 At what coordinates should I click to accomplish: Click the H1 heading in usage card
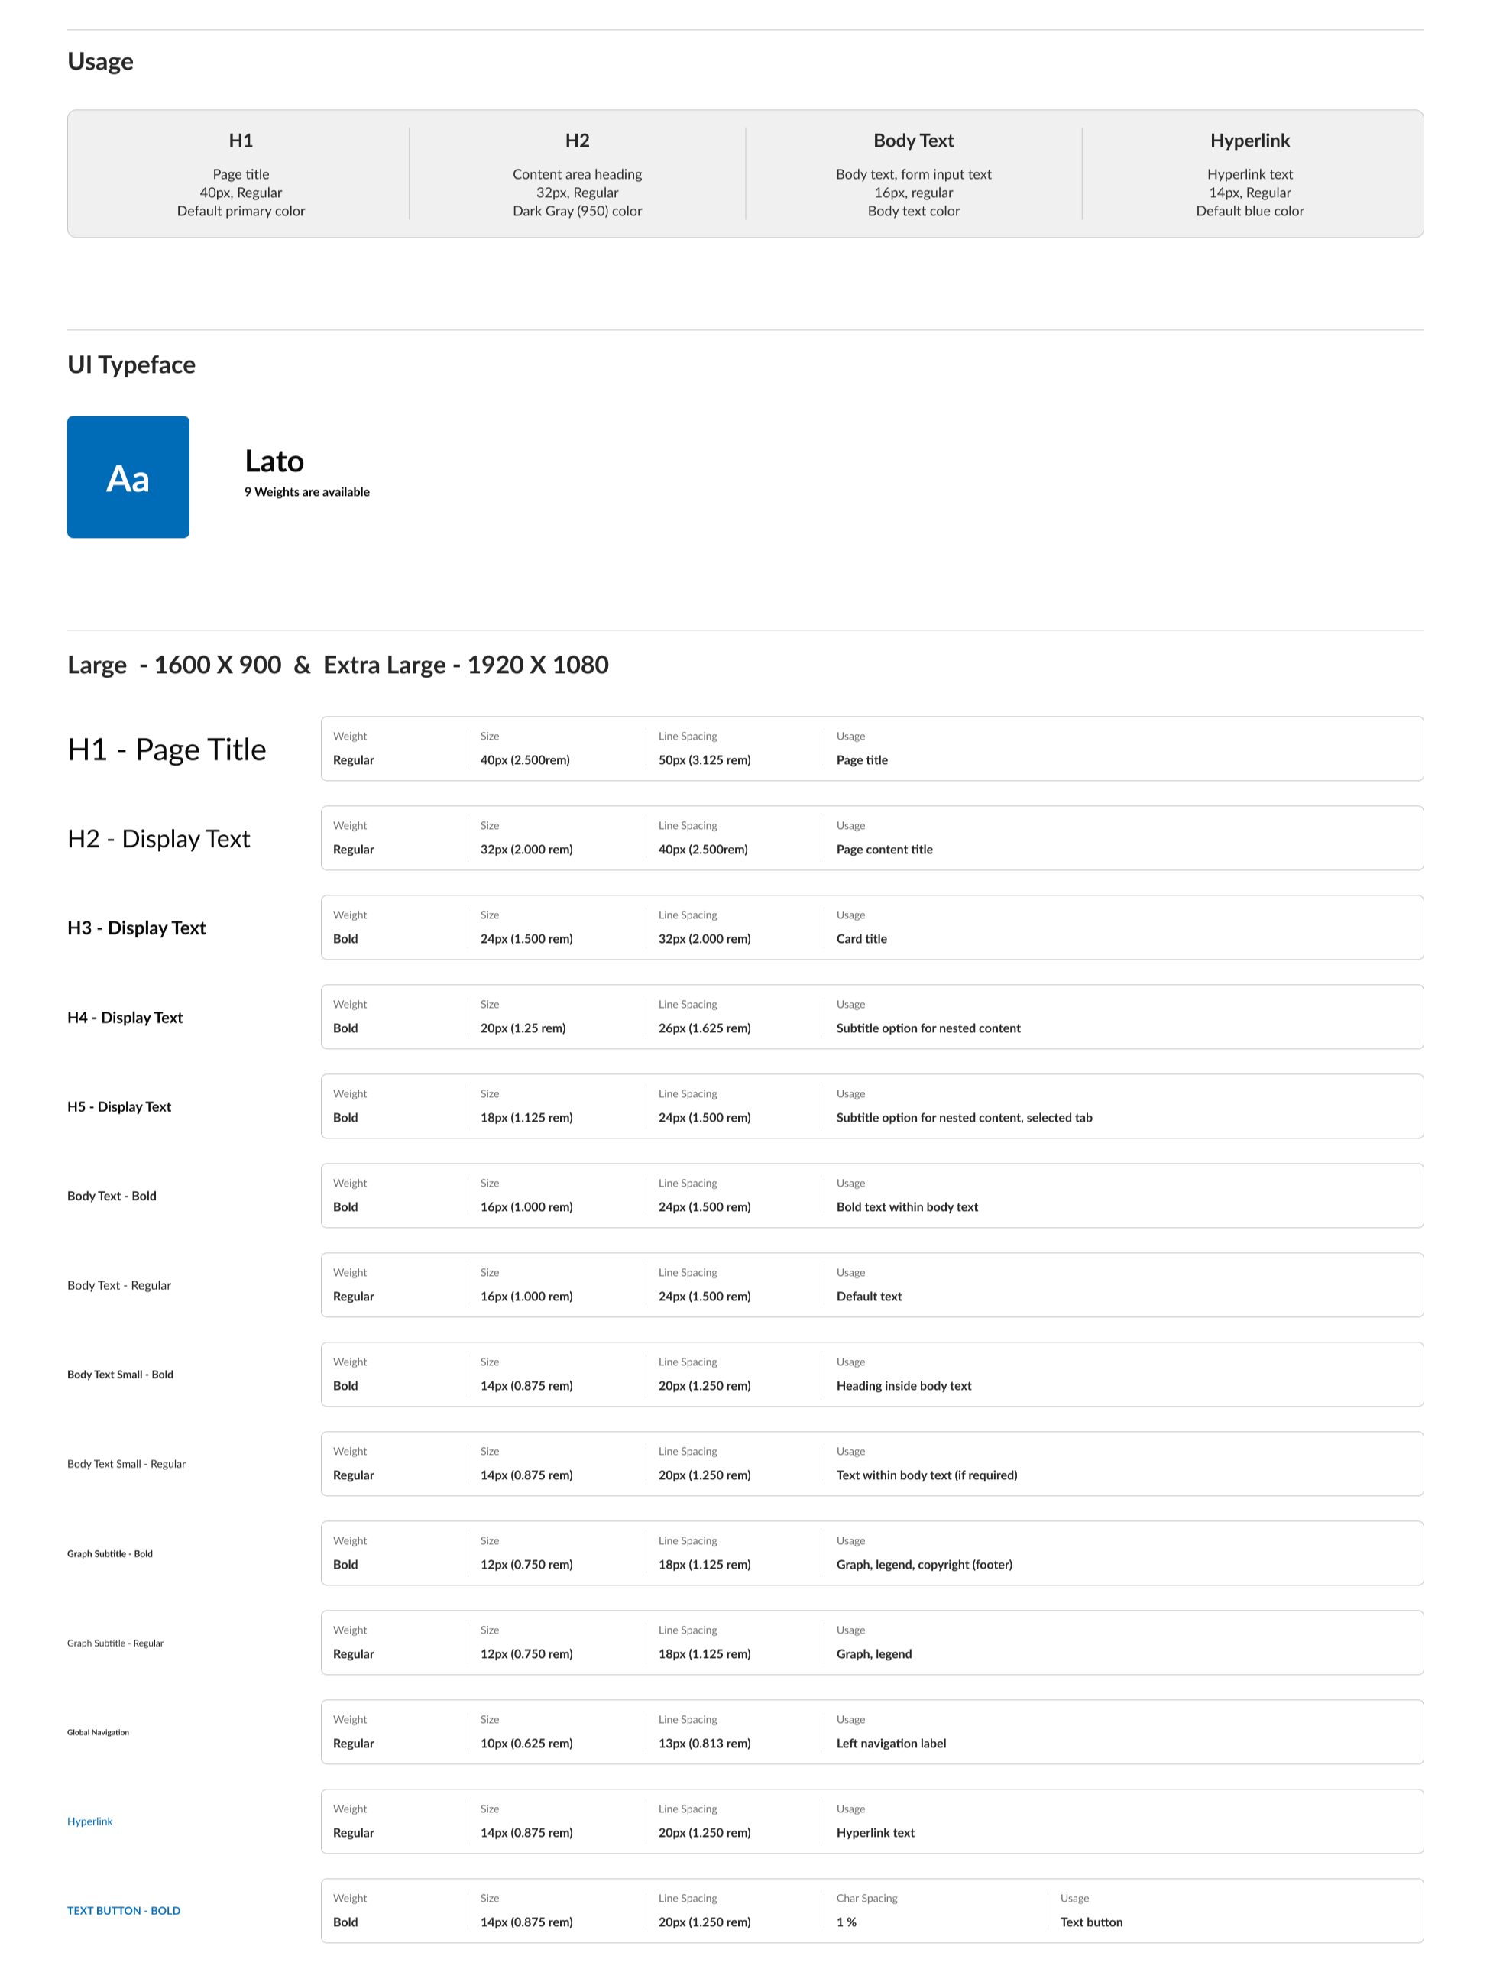coord(241,141)
